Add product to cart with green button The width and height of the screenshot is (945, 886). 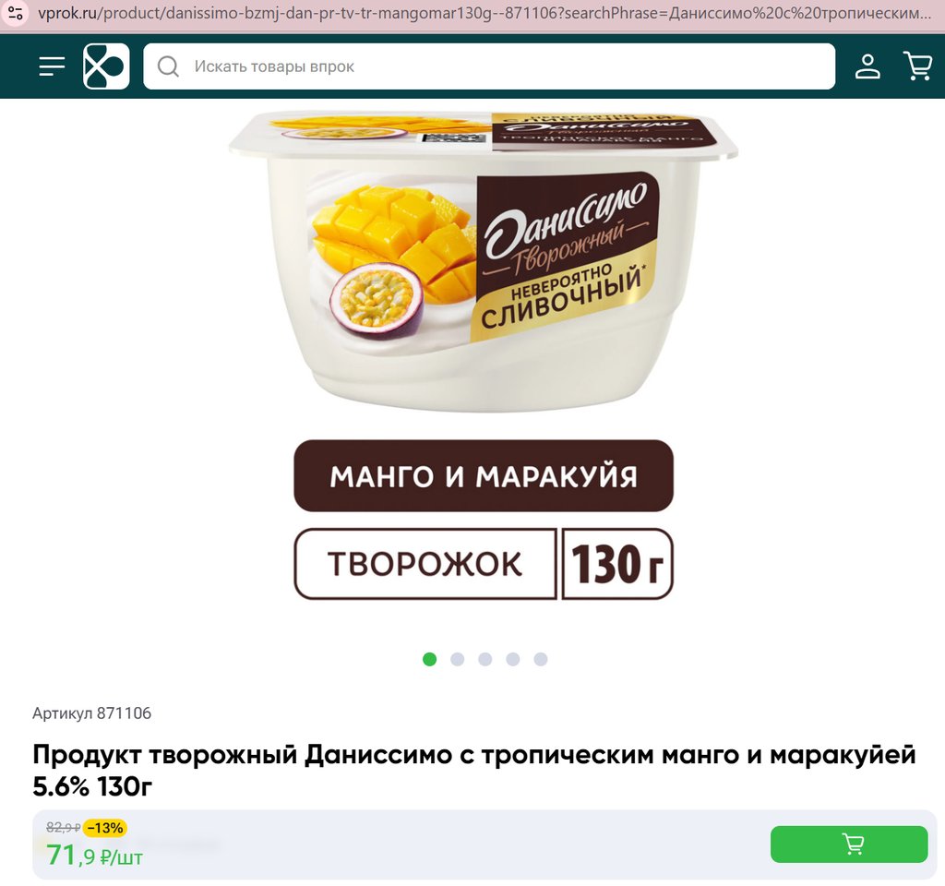tap(849, 844)
